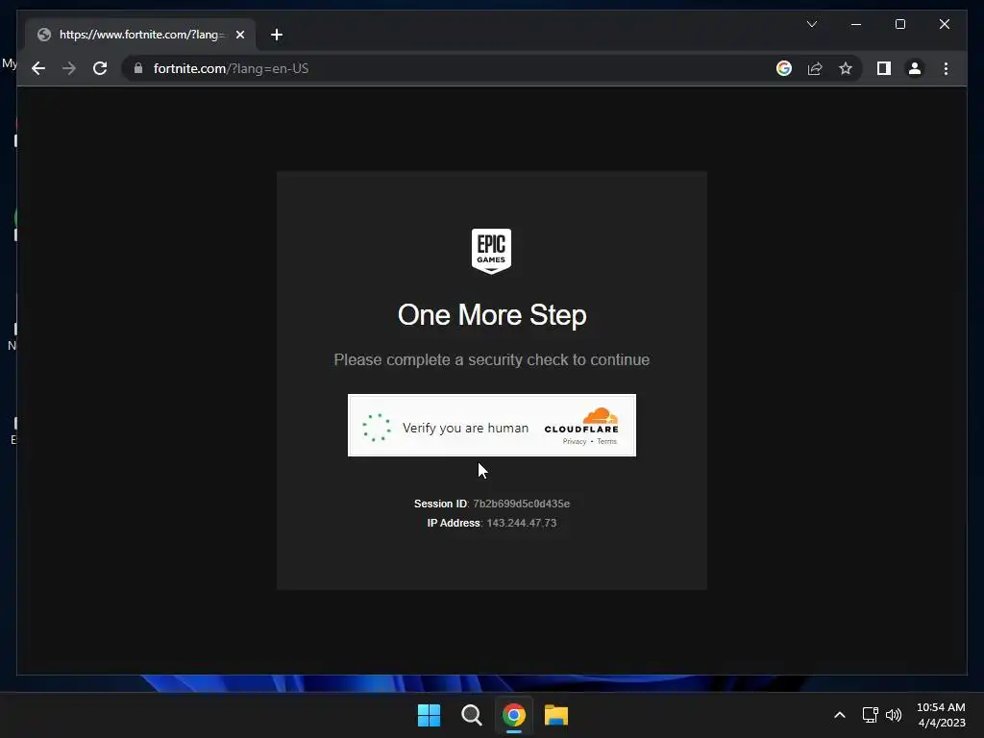View site information via the lock icon
Viewport: 984px width, 738px height.
click(138, 68)
